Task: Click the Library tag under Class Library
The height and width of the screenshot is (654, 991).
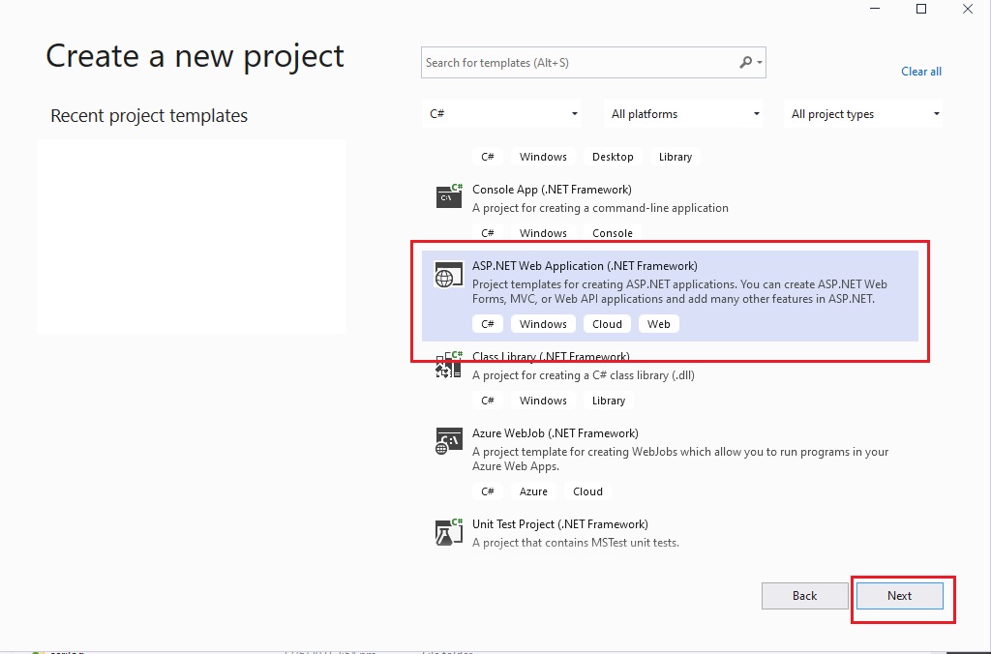Action: click(x=609, y=401)
